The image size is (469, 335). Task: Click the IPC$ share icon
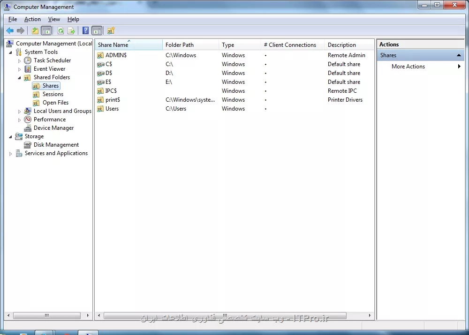pos(100,91)
